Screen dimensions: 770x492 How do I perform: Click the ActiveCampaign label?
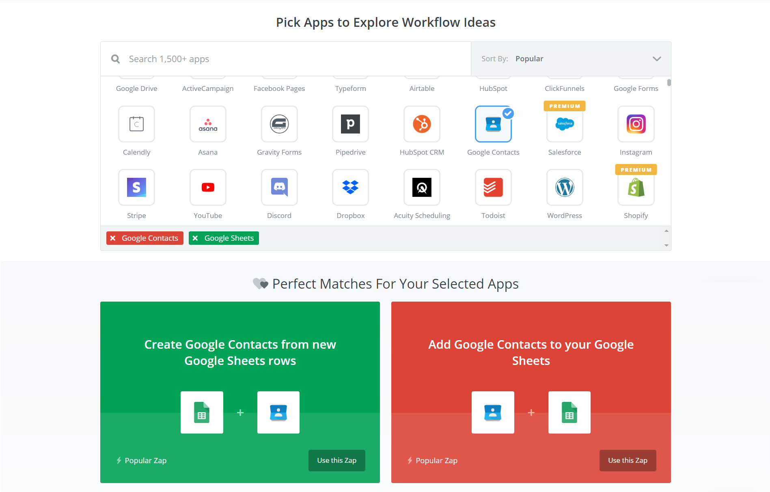[208, 88]
